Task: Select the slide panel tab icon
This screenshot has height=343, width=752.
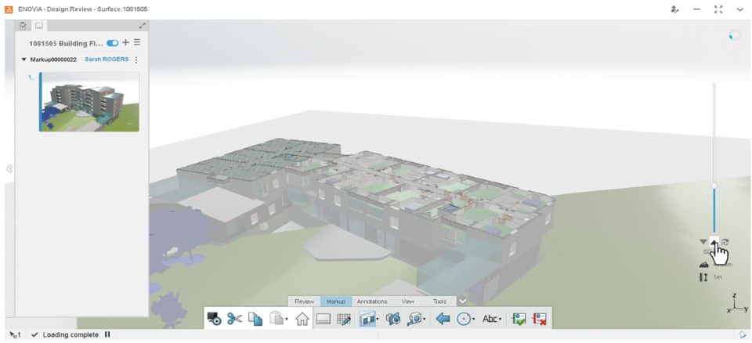Action: pyautogui.click(x=39, y=25)
